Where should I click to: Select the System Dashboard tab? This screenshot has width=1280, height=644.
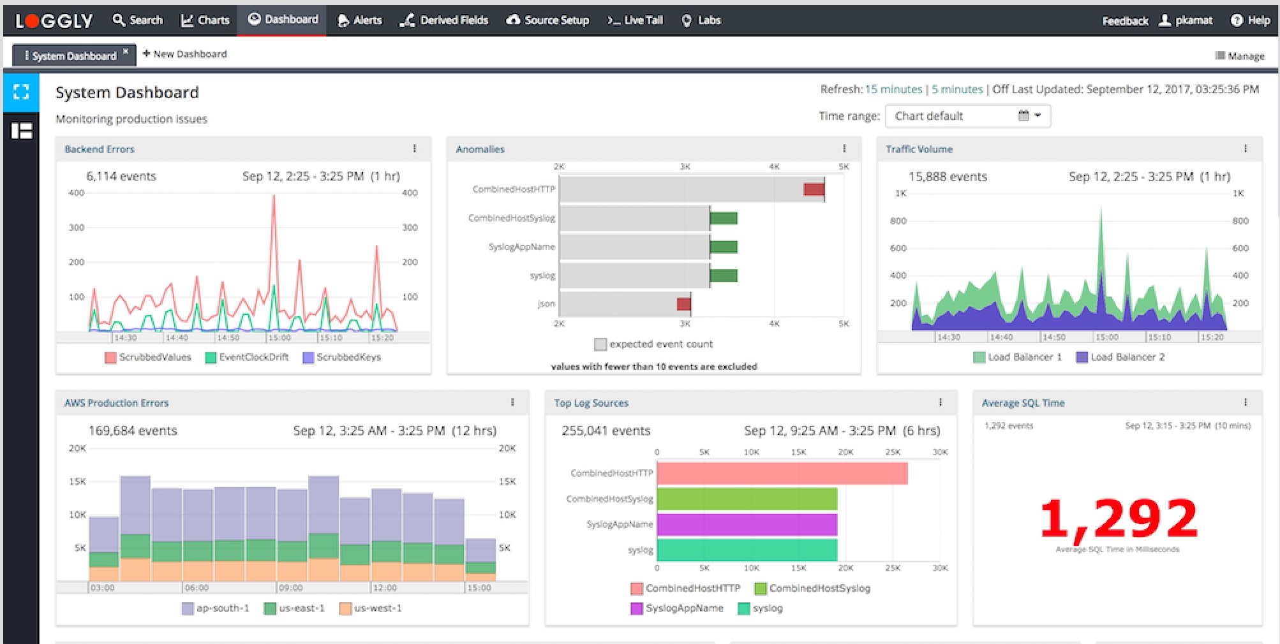pyautogui.click(x=70, y=55)
